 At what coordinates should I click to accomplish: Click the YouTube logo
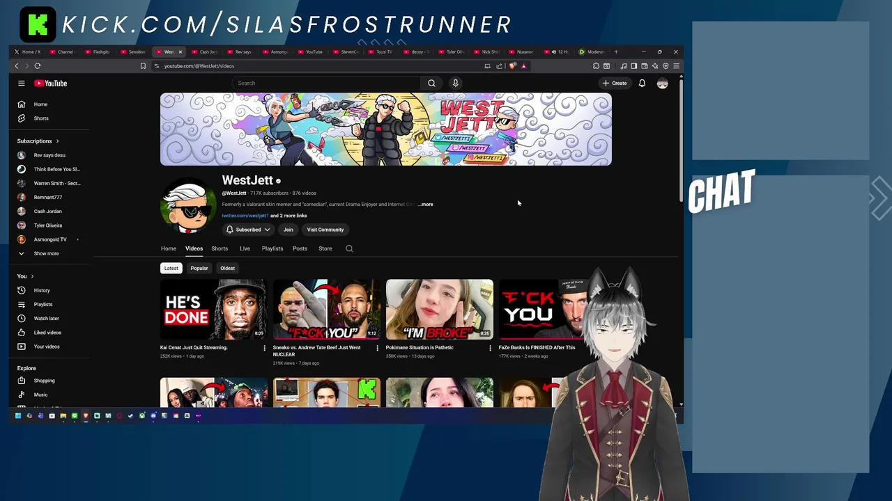click(x=51, y=83)
